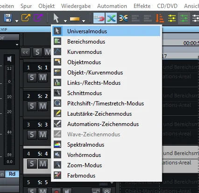Click the crossfade editor icon with arrows
Image resolution: width=199 pixels, height=193 pixels.
tap(123, 18)
